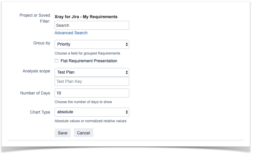
Task: Focus the project Search input field
Action: (x=92, y=25)
